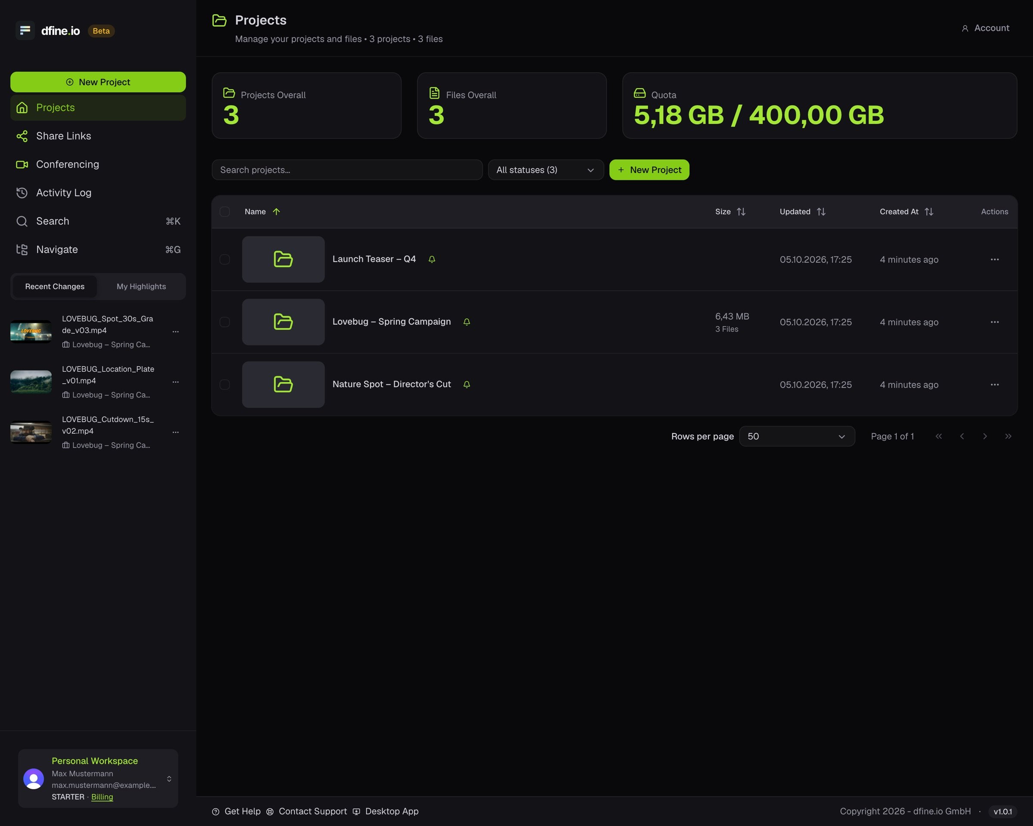The height and width of the screenshot is (826, 1033).
Task: Select Projects in the sidebar
Action: coord(98,108)
